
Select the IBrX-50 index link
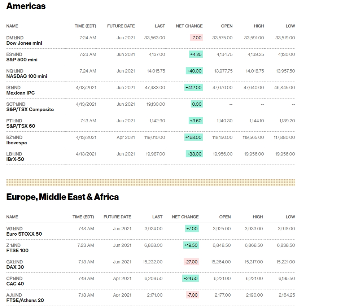click(x=15, y=159)
